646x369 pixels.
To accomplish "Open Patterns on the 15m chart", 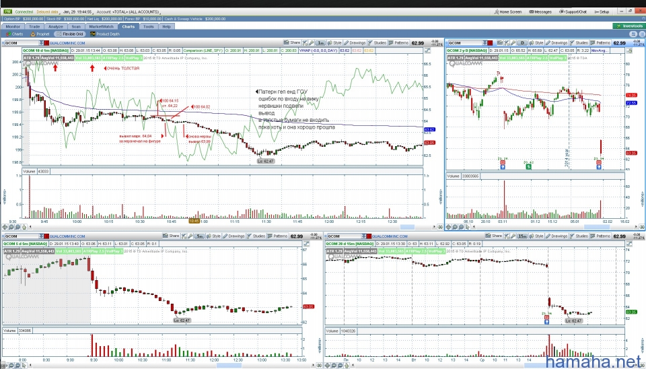I will click(601, 236).
